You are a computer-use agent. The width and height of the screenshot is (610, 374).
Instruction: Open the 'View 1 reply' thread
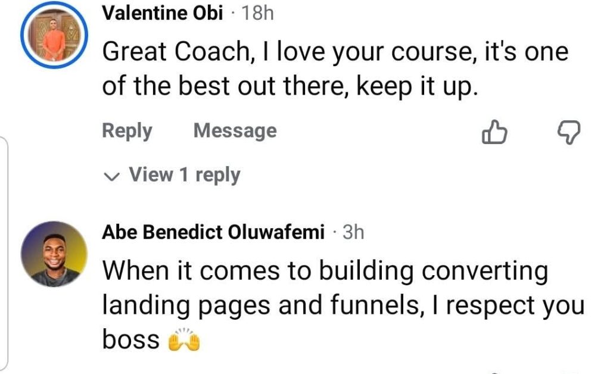click(x=172, y=175)
